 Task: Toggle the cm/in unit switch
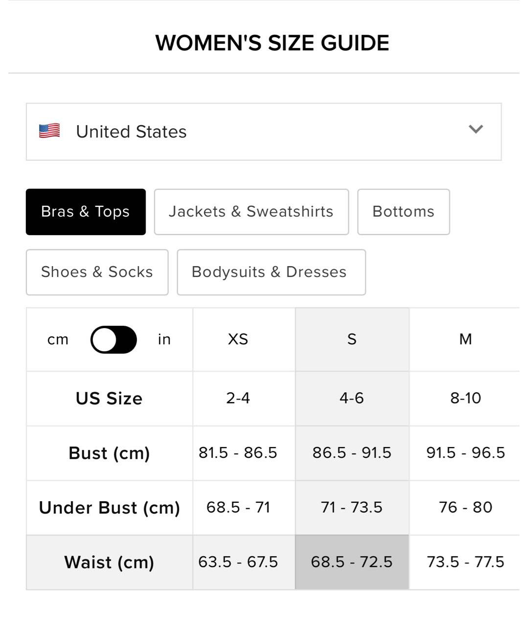tap(113, 339)
